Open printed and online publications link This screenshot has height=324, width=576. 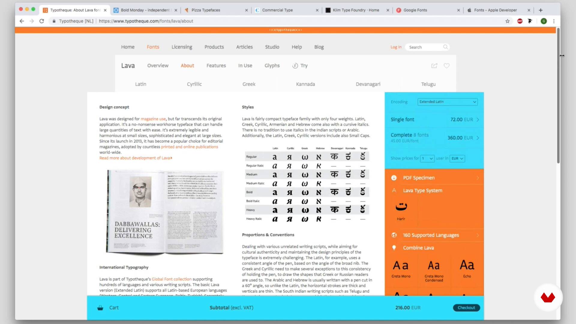click(x=190, y=147)
